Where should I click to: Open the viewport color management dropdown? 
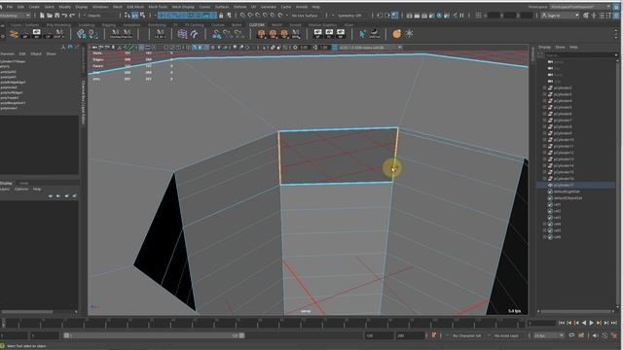[x=370, y=48]
